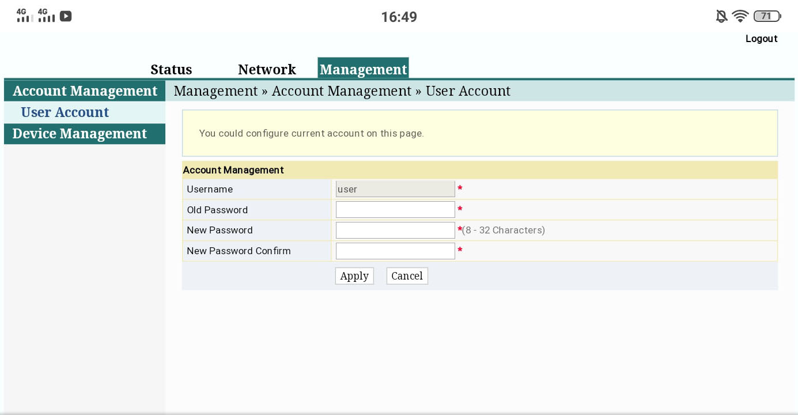Open Device Management in the sidebar

tap(85, 134)
